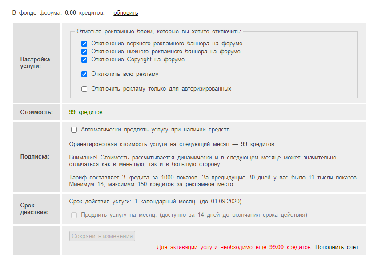The height and width of the screenshot is (258, 382).
Task: Click the 'Настройка услуги:' row header
Action: pos(35,63)
